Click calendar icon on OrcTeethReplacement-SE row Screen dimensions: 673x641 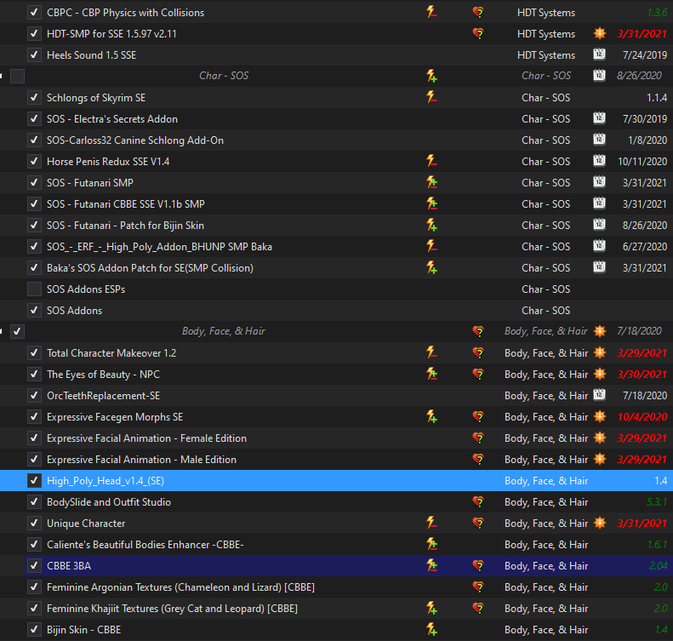click(x=599, y=395)
